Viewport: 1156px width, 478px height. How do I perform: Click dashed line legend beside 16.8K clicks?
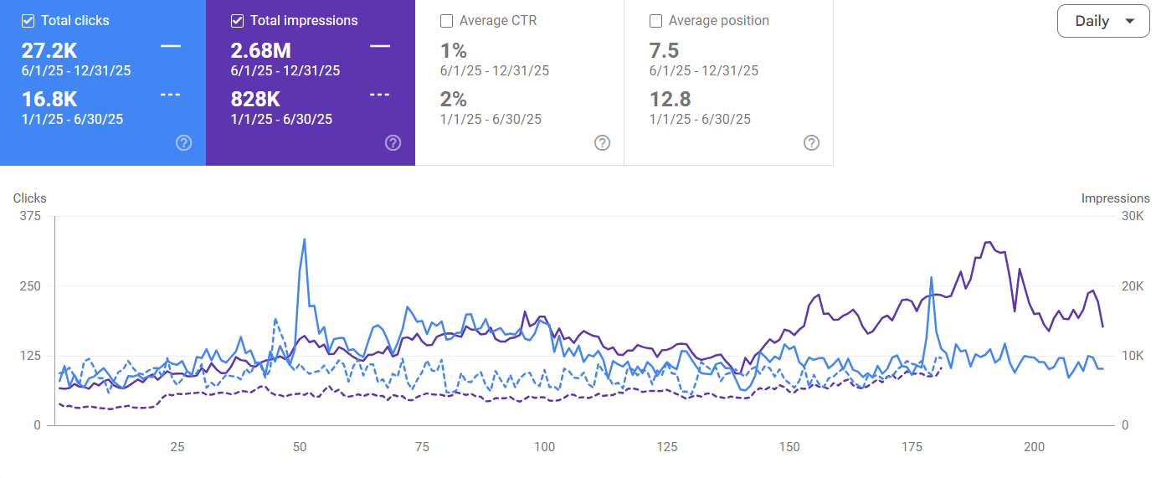point(170,95)
